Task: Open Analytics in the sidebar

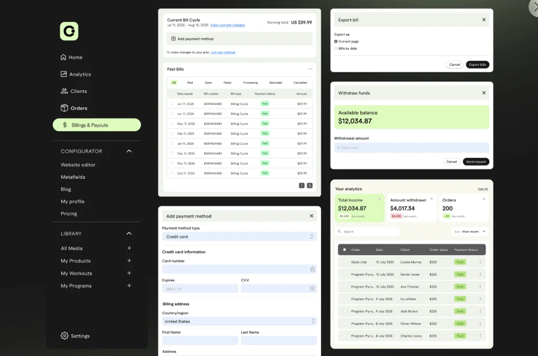Action: 76,74
